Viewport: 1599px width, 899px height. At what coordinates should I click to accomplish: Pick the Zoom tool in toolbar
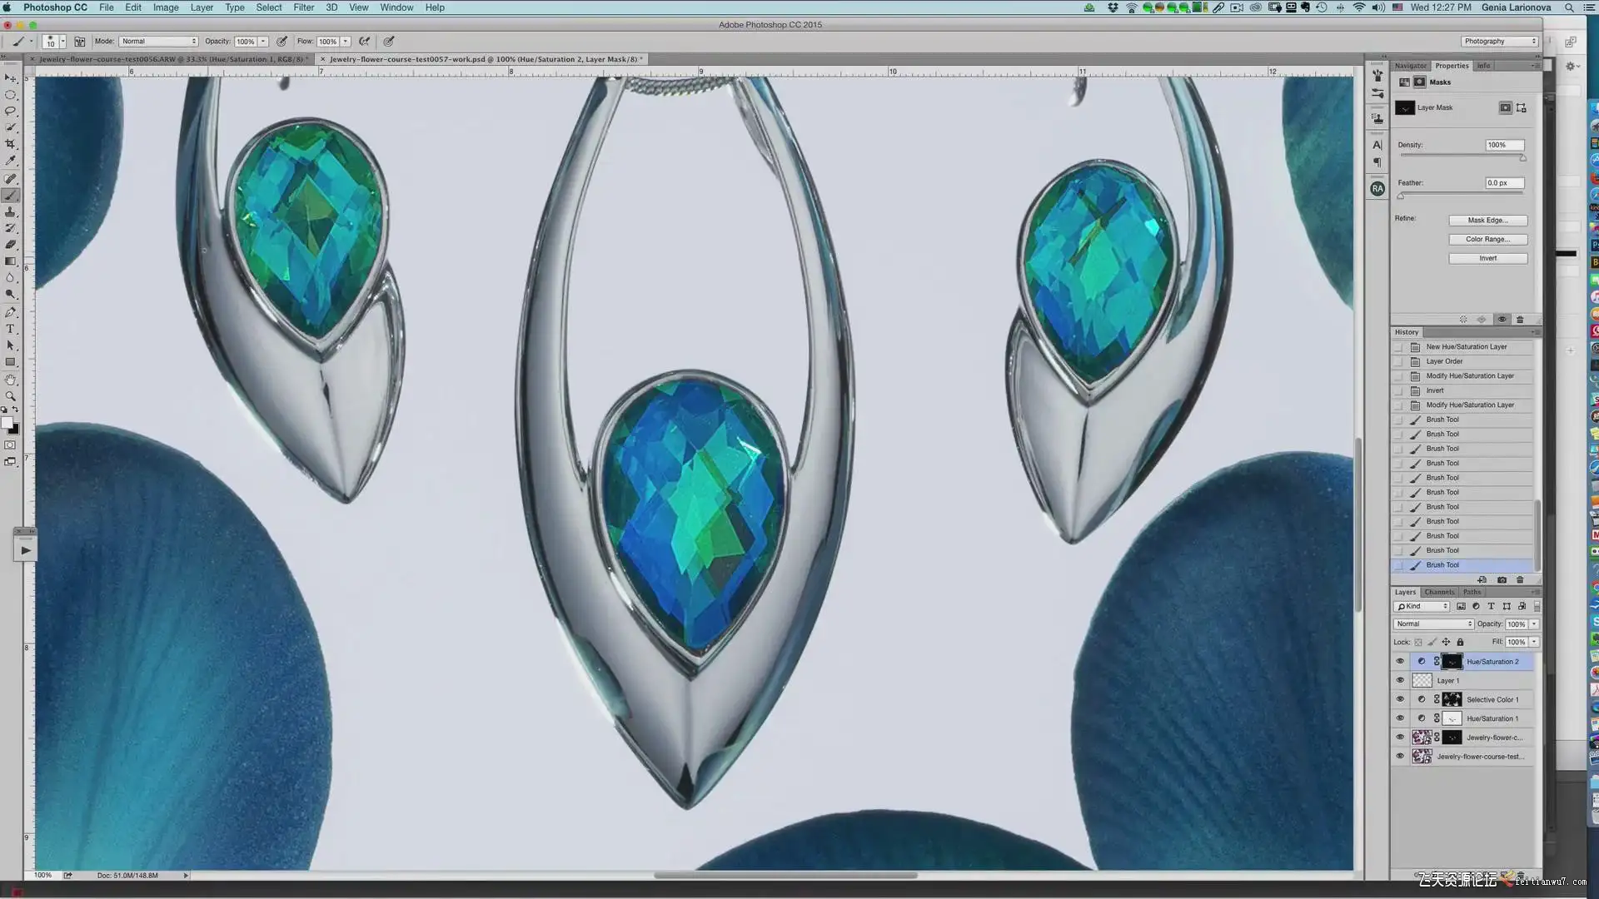pyautogui.click(x=11, y=395)
